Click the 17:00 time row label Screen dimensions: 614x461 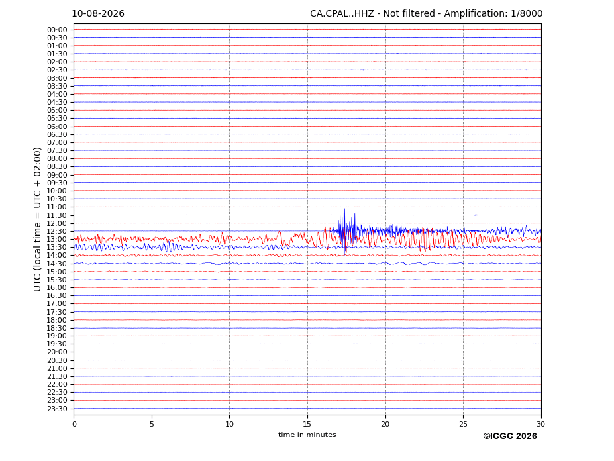click(x=57, y=304)
